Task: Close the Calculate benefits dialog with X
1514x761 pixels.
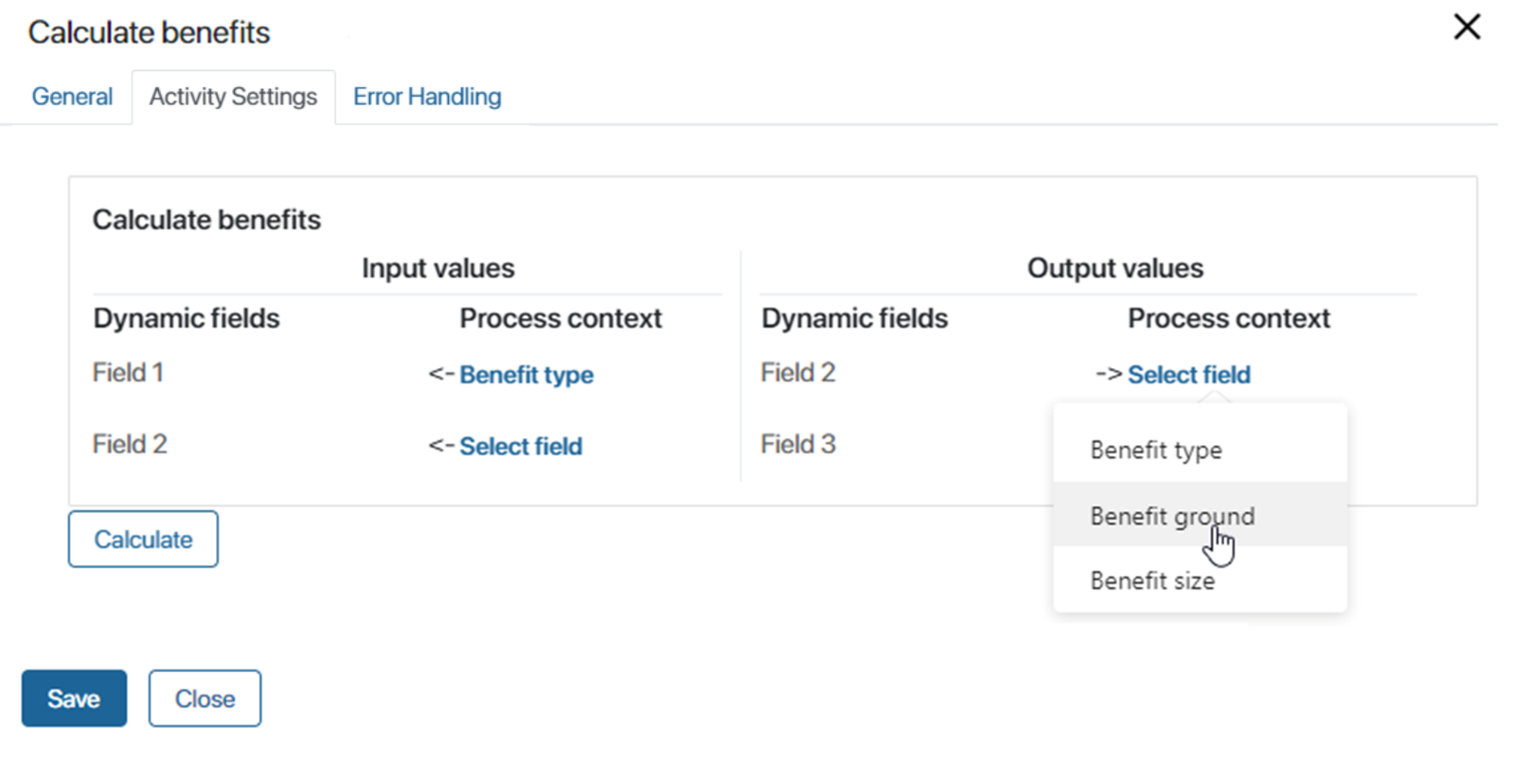Action: tap(1467, 27)
